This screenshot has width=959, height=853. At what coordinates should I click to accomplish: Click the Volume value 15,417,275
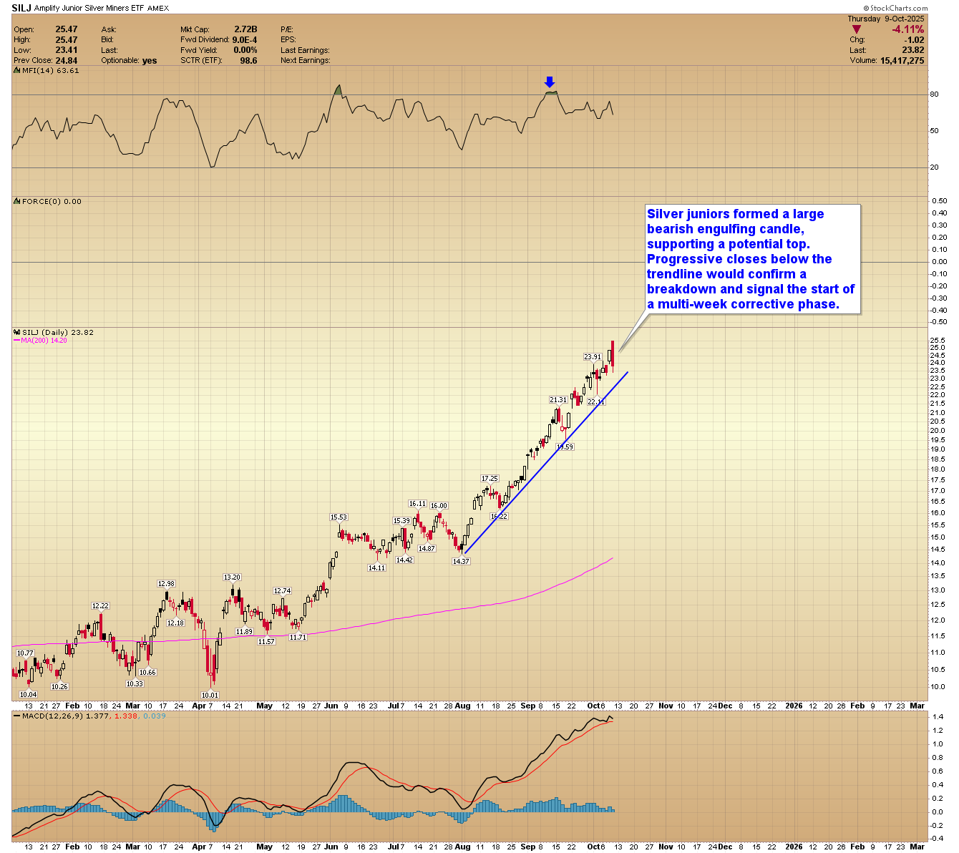coord(896,61)
